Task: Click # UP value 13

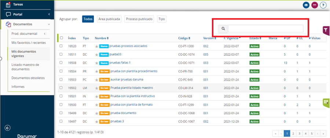Action: pos(285,63)
